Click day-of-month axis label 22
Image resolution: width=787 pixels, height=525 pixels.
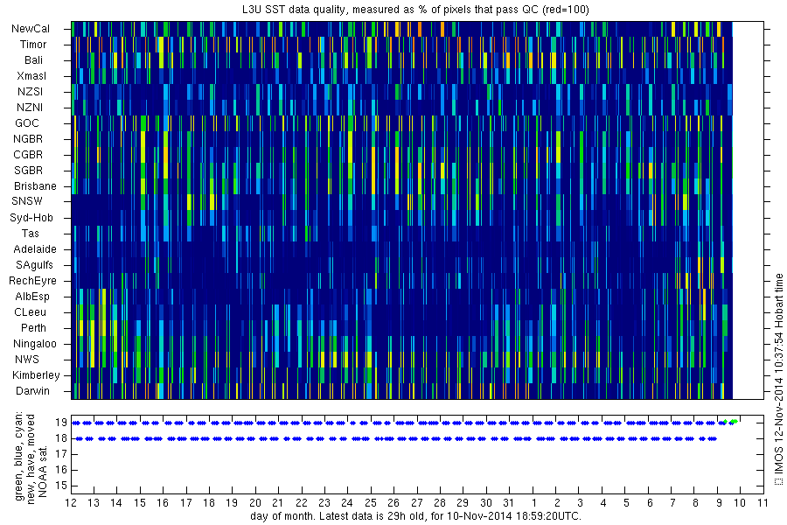point(301,503)
